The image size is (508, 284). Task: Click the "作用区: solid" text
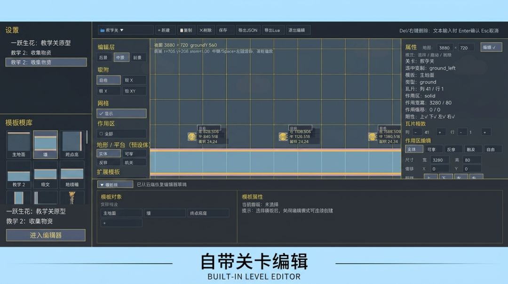point(420,96)
